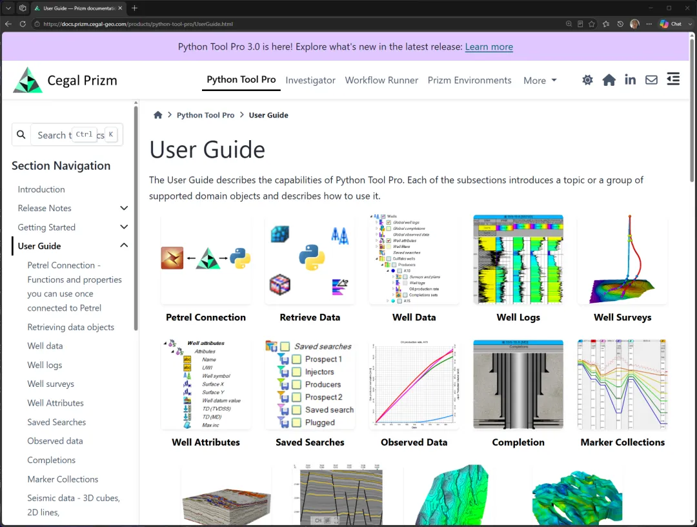Click the docs search input field
This screenshot has width=697, height=527.
pos(76,135)
